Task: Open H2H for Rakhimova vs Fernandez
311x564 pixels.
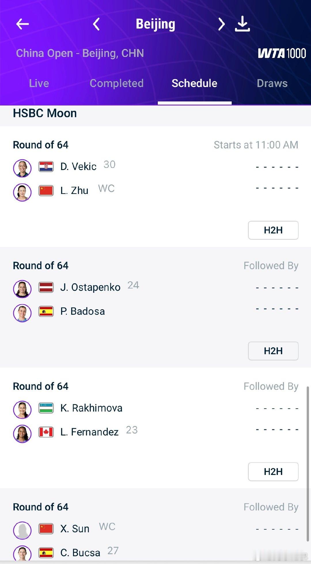Action: (273, 472)
